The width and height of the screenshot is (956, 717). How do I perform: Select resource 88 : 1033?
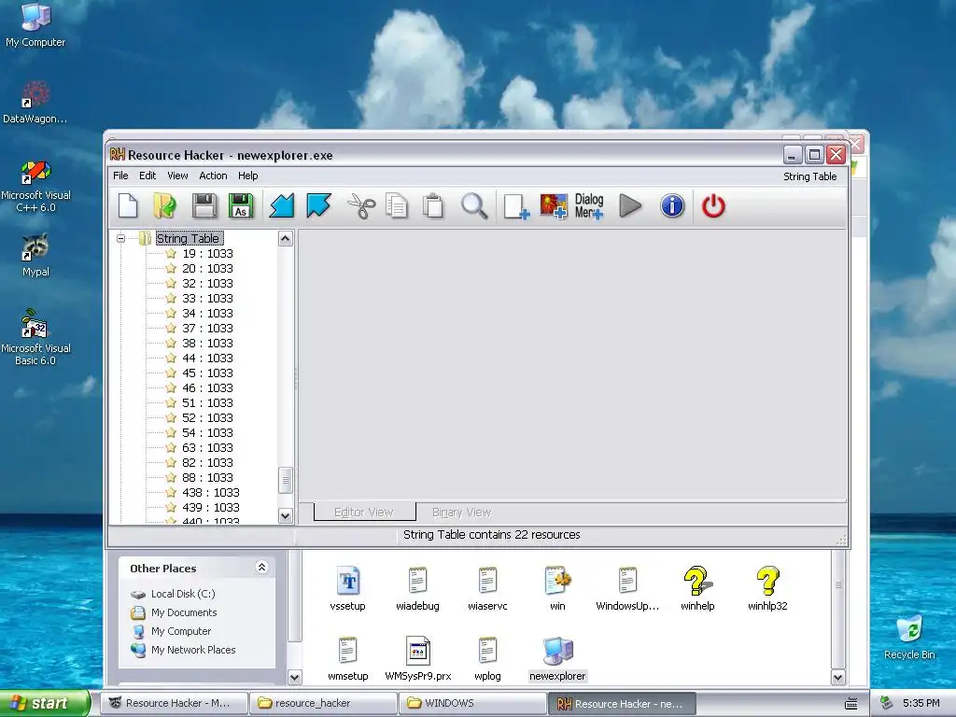coord(207,477)
